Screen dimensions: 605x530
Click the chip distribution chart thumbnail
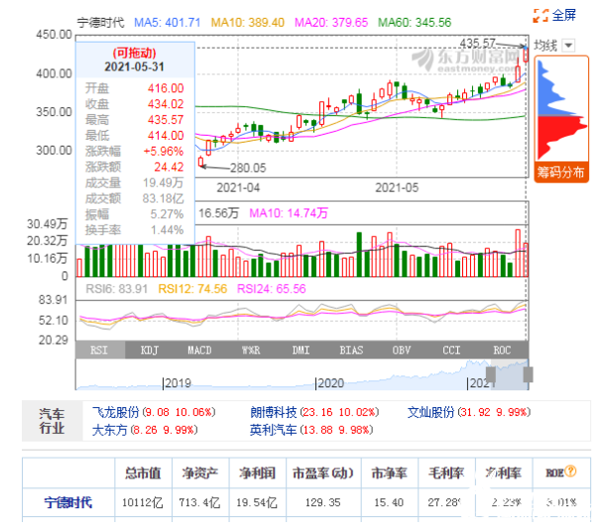561,108
